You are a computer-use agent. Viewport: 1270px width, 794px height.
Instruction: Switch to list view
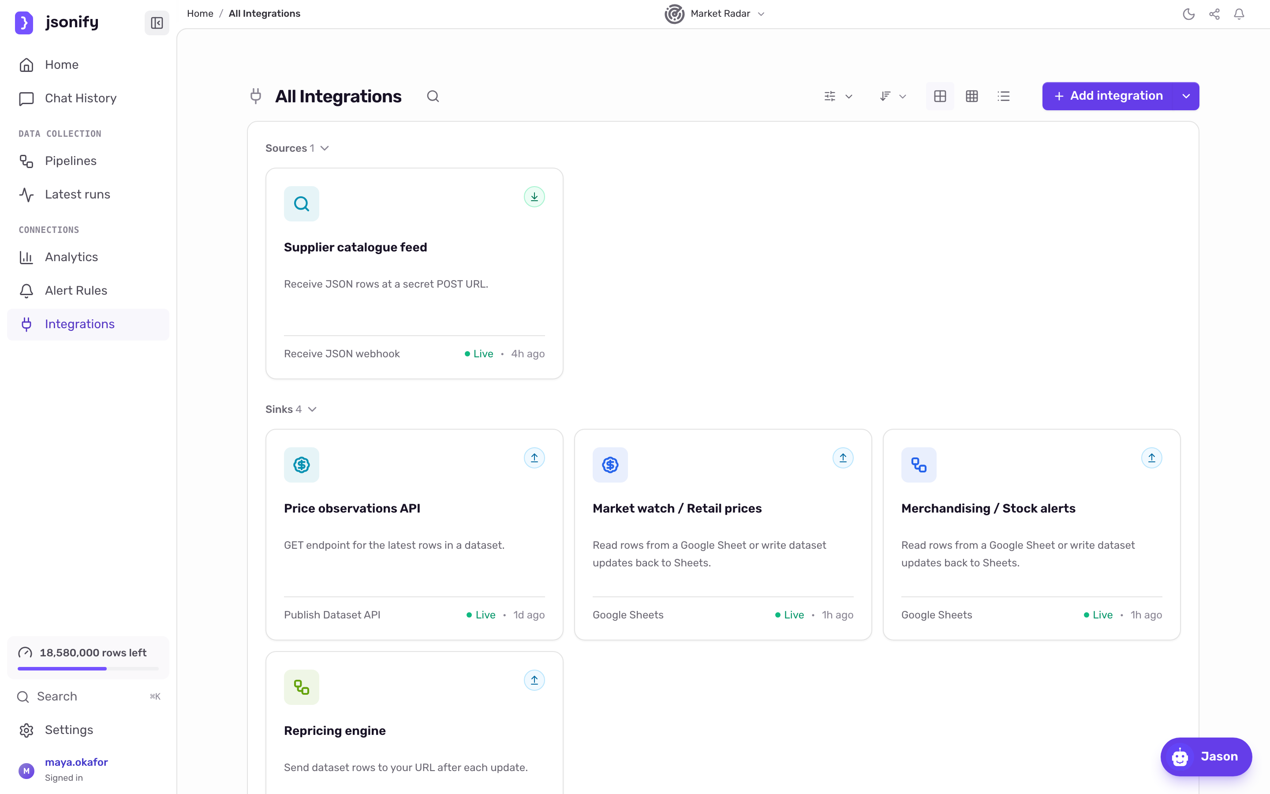click(1003, 96)
